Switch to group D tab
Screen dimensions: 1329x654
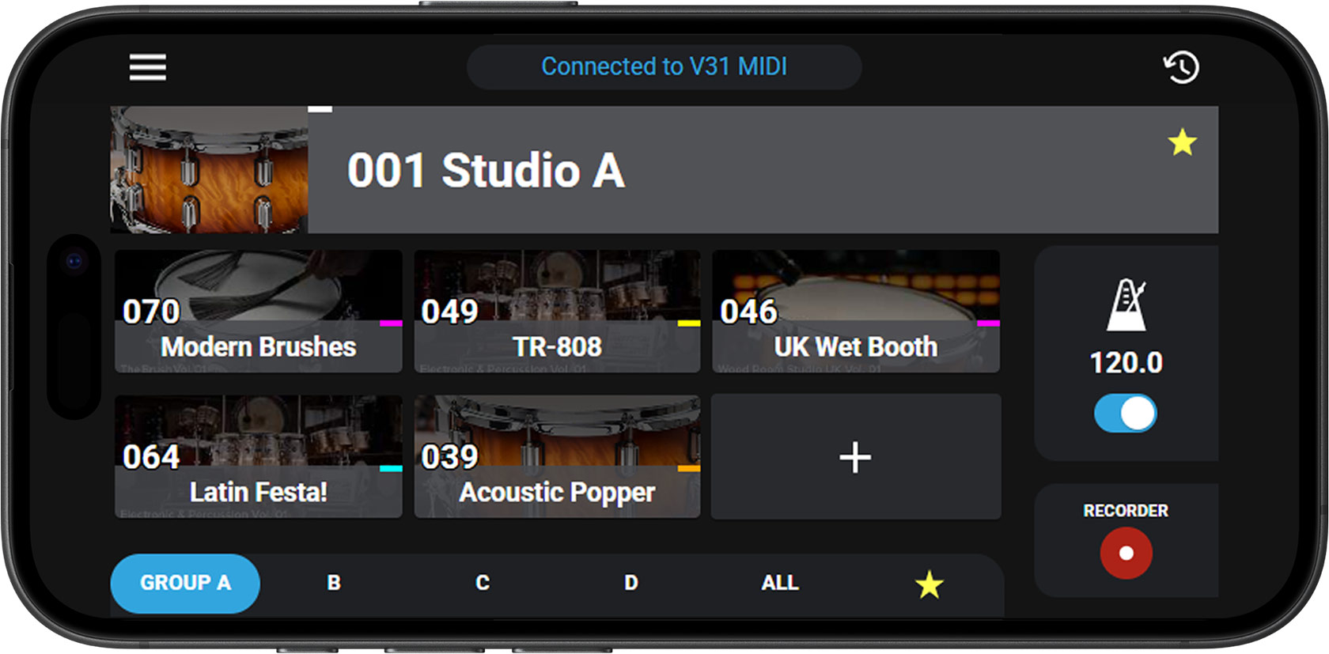tap(630, 584)
